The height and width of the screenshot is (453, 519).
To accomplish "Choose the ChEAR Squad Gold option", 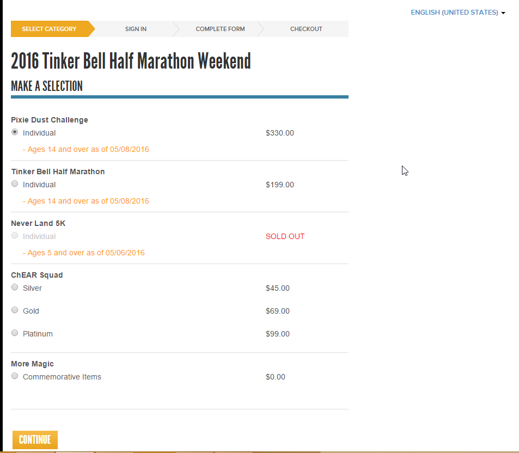I will [x=15, y=310].
